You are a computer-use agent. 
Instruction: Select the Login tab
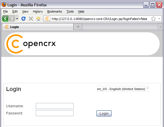click(x=38, y=27)
